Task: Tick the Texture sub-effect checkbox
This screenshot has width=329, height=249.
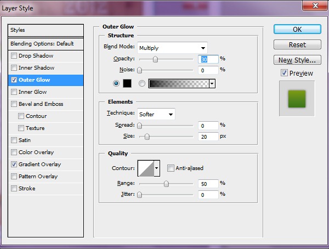Action: (x=21, y=128)
